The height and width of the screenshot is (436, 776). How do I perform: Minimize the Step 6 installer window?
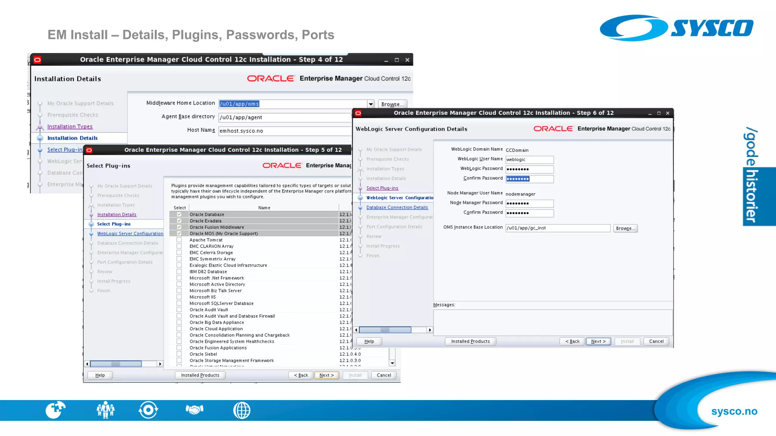(650, 113)
